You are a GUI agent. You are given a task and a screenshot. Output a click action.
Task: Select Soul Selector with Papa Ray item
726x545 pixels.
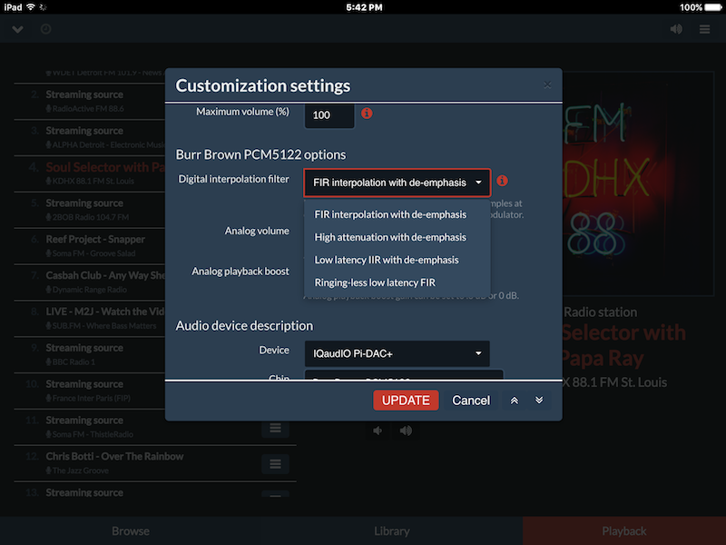[x=90, y=173]
